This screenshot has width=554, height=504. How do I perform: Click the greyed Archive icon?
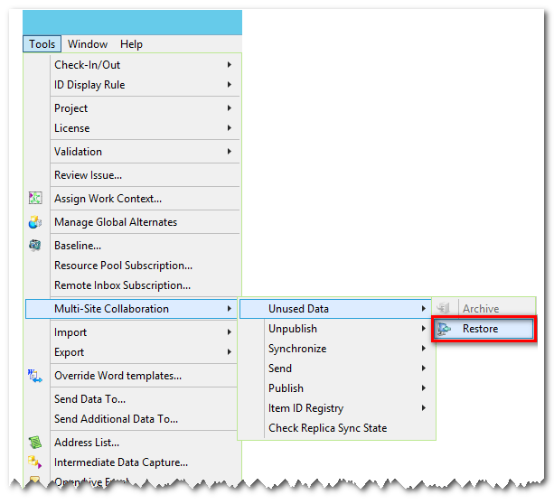(x=444, y=309)
